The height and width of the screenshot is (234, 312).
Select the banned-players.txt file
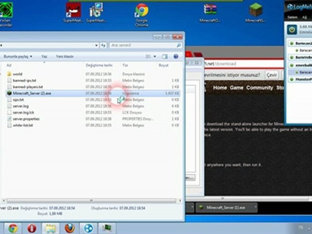pos(93,87)
